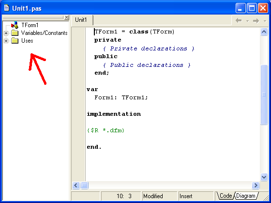Click the '{ Private declarations }' comment
This screenshot has height=203, width=271.
[x=149, y=48]
